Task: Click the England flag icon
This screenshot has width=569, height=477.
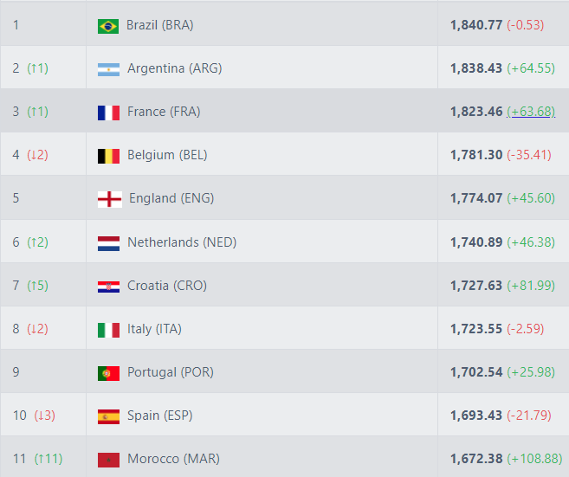Action: (109, 199)
